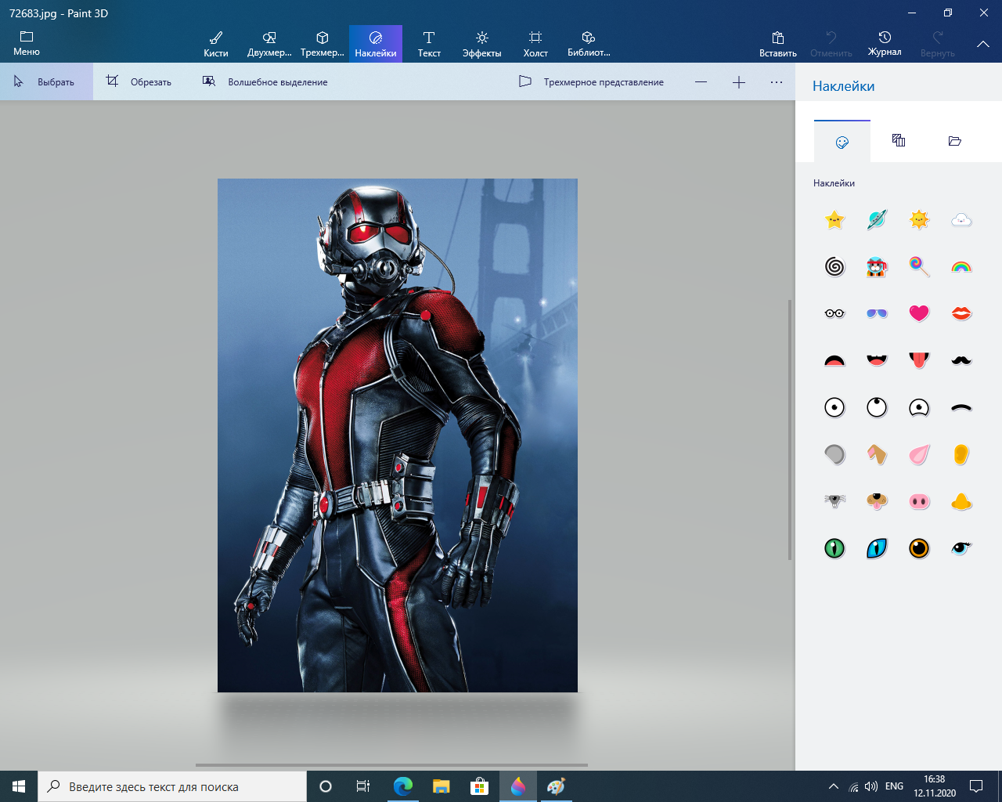The width and height of the screenshot is (1002, 802).
Task: Pick the pink heart sticker
Action: point(919,313)
